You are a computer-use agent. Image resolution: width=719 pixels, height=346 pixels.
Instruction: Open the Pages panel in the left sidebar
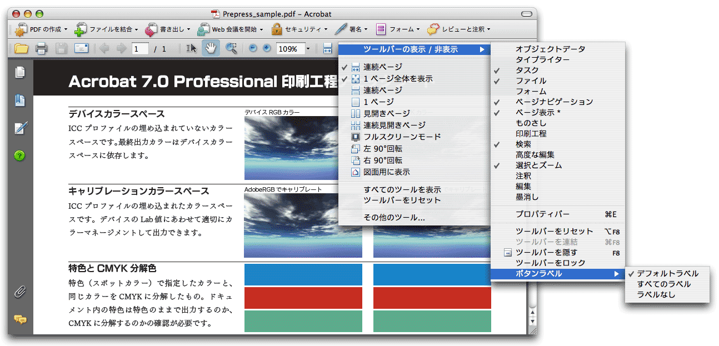tap(20, 72)
